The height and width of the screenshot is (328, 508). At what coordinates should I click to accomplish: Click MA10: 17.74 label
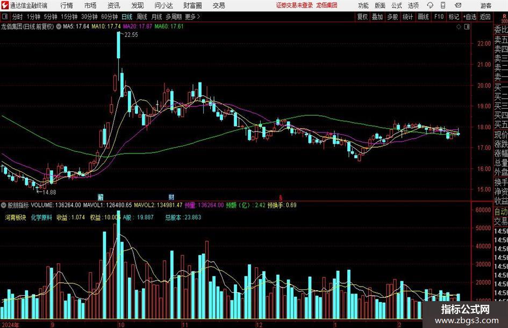tap(106, 26)
